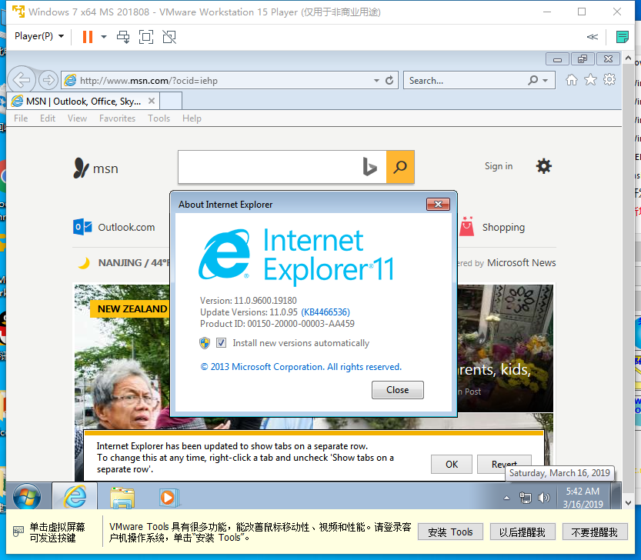Open the KB4466536 update link
641x560 pixels.
326,312
